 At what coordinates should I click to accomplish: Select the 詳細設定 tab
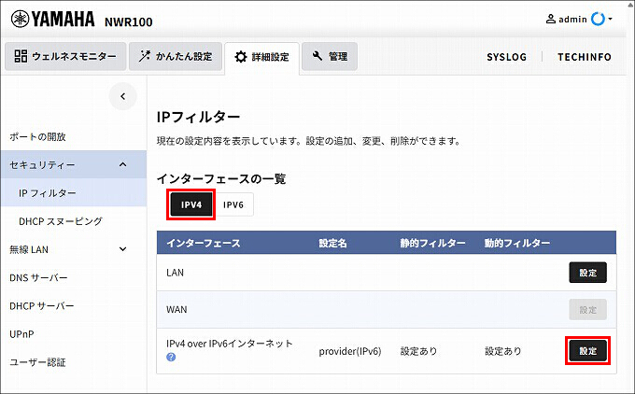tap(262, 57)
